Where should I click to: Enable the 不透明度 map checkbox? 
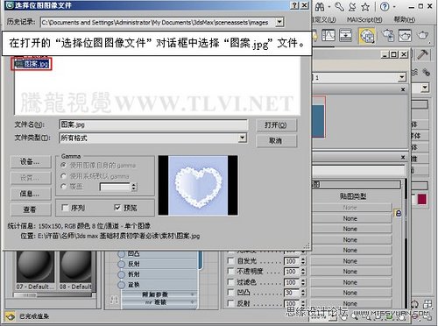[230, 272]
